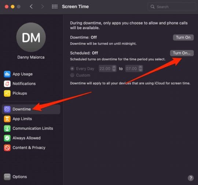Click the yellow Pickups icon
The width and height of the screenshot is (198, 185).
(7, 93)
